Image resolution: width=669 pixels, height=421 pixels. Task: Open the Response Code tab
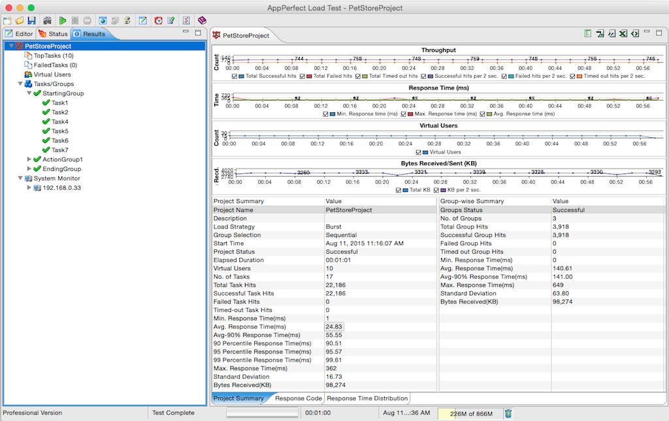tap(298, 398)
